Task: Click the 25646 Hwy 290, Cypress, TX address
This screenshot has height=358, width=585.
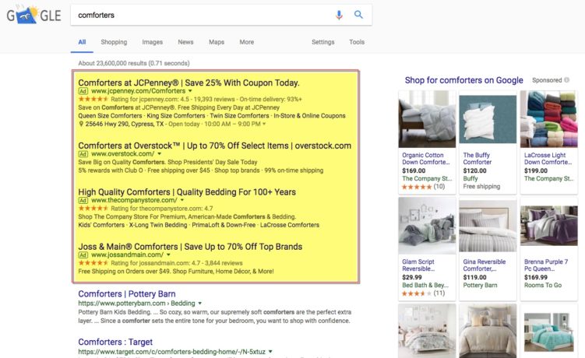Action: (x=124, y=124)
